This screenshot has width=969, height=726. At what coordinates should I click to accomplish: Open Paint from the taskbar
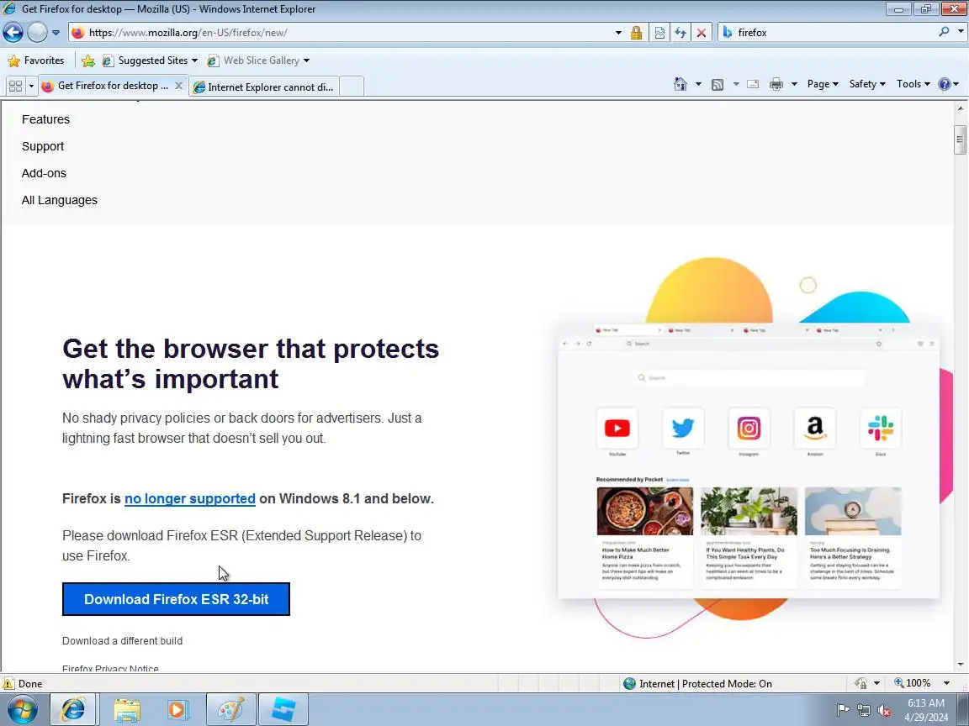click(x=230, y=709)
